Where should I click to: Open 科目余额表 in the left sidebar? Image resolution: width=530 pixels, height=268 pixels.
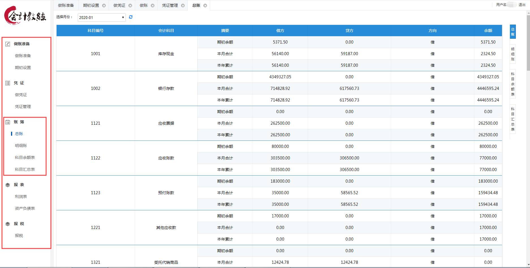point(25,158)
